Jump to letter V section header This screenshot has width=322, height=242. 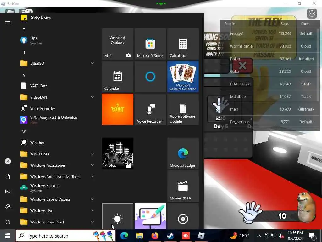[24, 75]
